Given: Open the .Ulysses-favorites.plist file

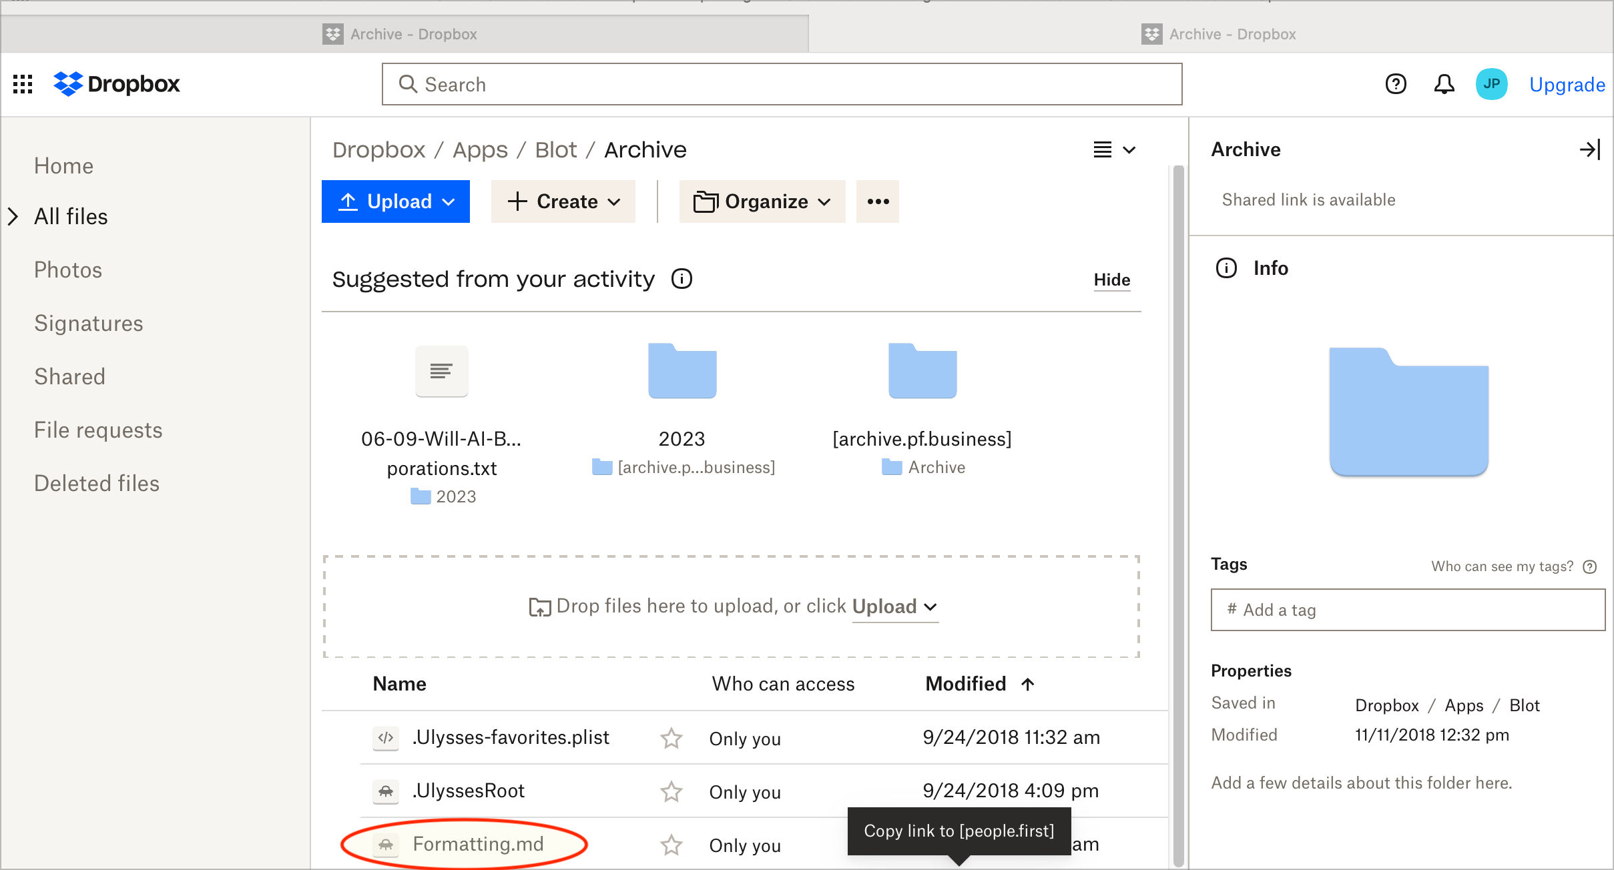Looking at the screenshot, I should pyautogui.click(x=511, y=737).
